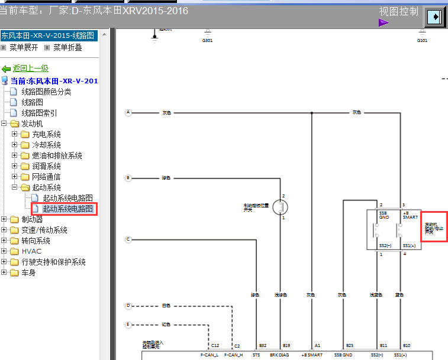Click the computer icon beside 当前:东风本田-XR-V
448x360 pixels.
click(5, 81)
